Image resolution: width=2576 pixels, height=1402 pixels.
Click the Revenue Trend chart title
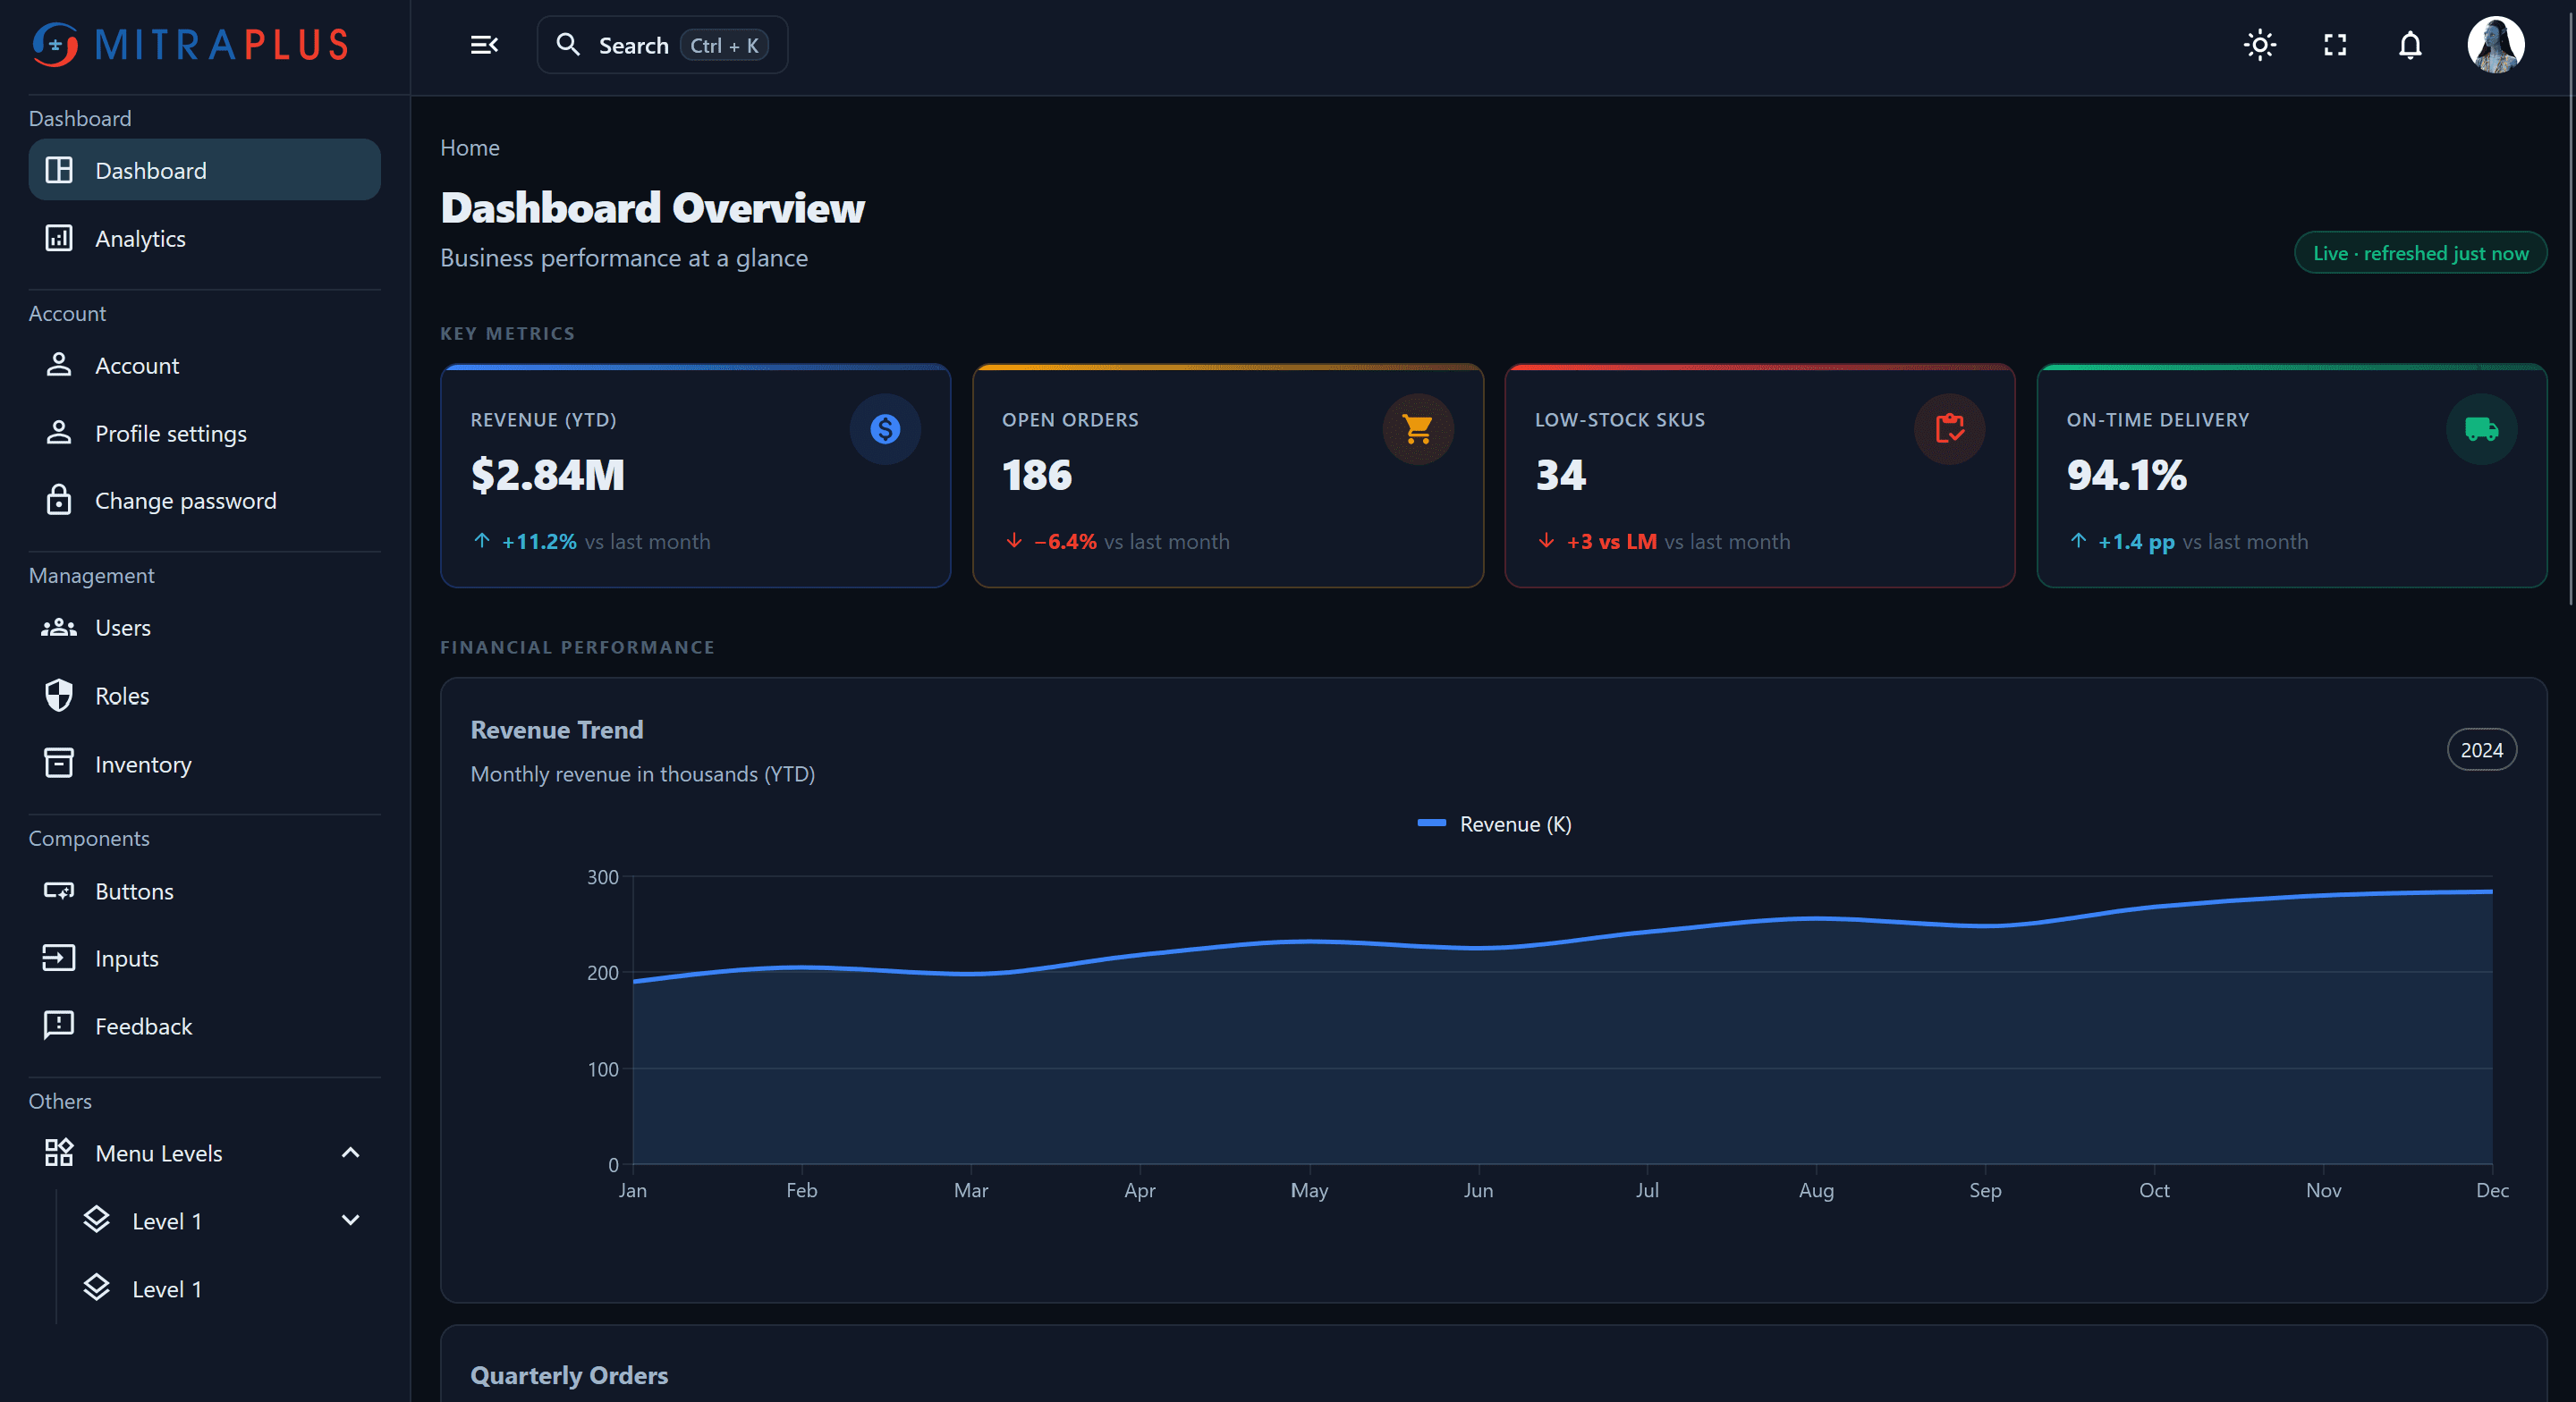click(556, 730)
